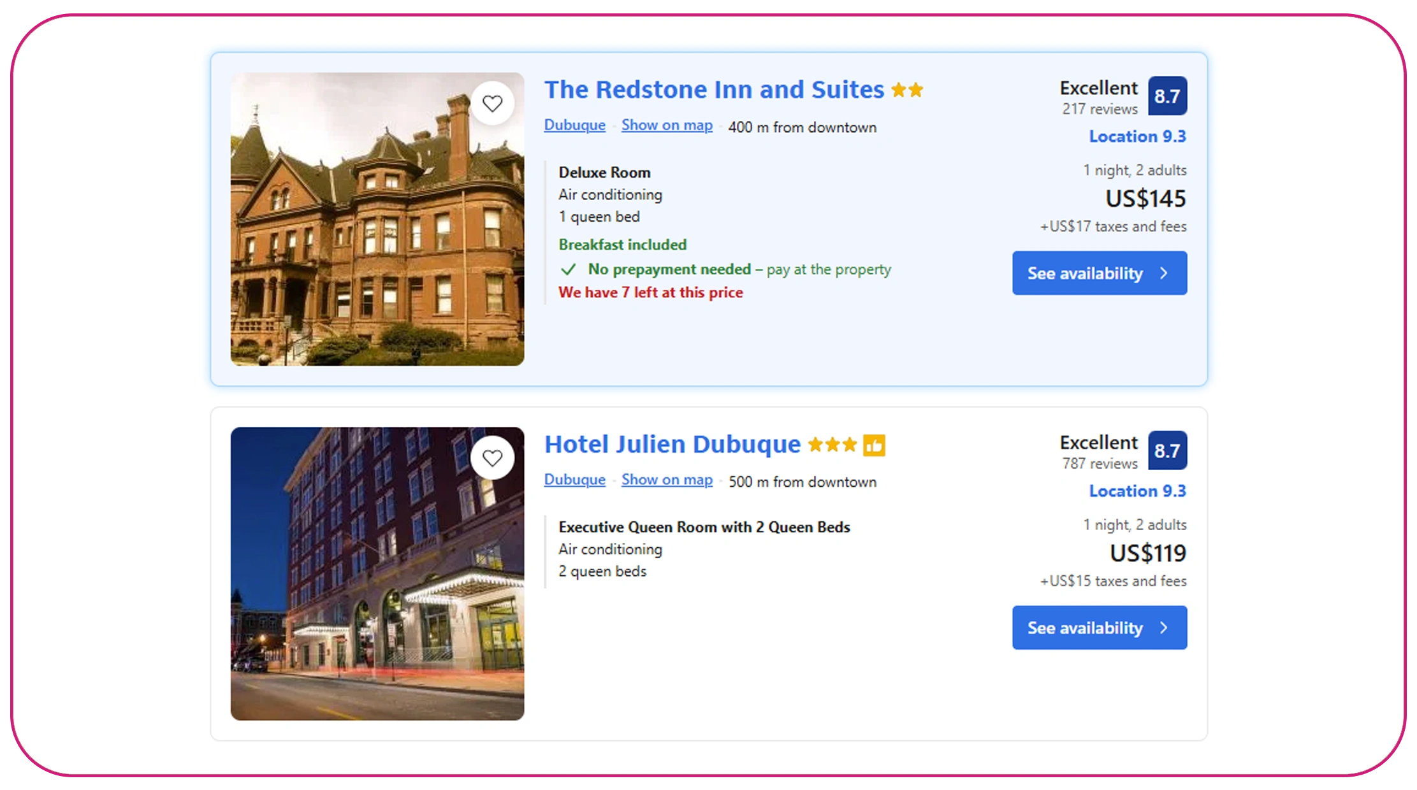Click Executive Queen Room with 2 Queen Beds
Image resolution: width=1417 pixels, height=790 pixels.
click(x=704, y=528)
